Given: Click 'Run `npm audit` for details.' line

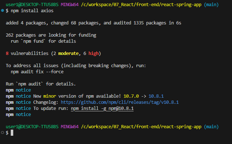Looking at the screenshot, I should click(x=41, y=84).
